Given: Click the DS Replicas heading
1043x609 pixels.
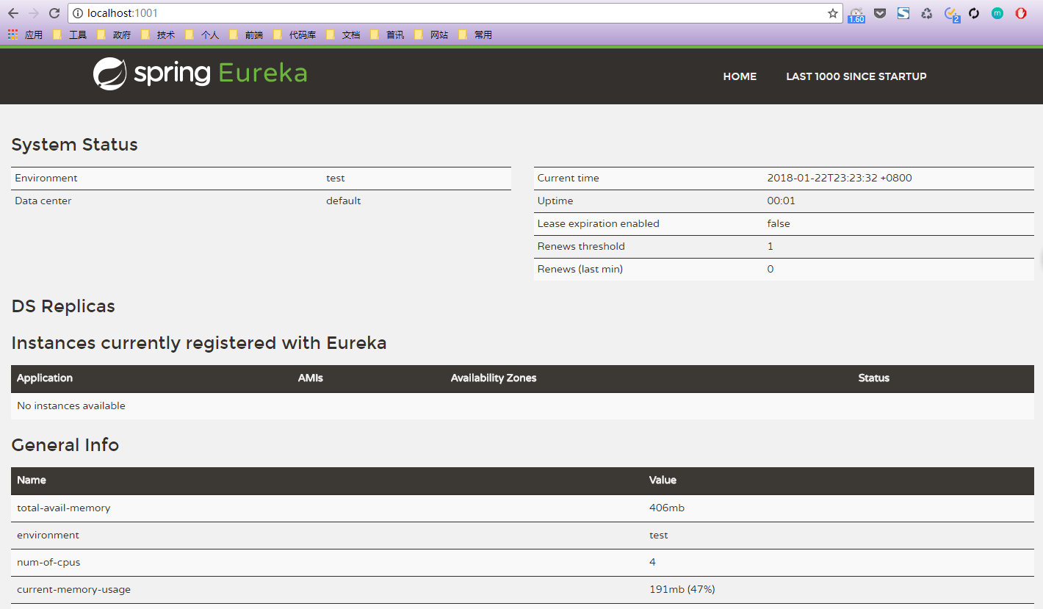Looking at the screenshot, I should pyautogui.click(x=63, y=306).
